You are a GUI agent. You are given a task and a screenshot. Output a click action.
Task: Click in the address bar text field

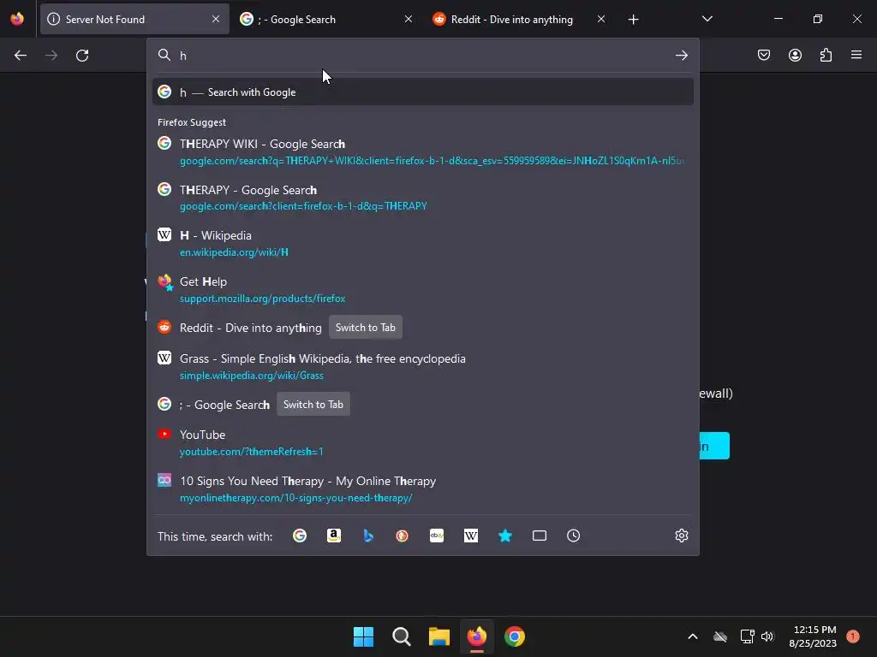422,56
